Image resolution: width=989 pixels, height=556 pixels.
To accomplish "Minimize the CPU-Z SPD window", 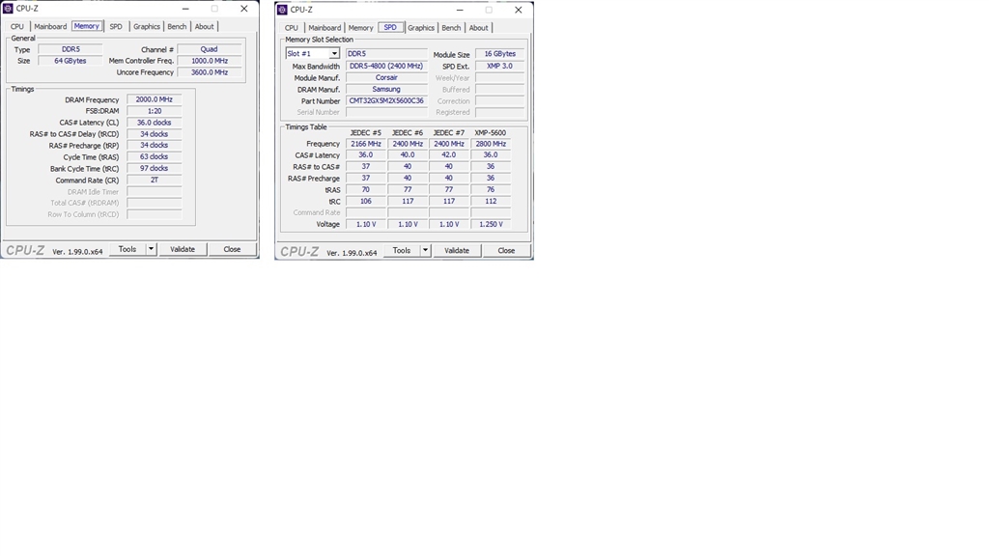I will pos(460,10).
